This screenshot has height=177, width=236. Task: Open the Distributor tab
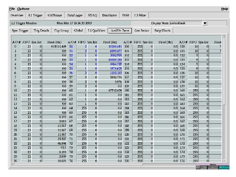(109, 15)
